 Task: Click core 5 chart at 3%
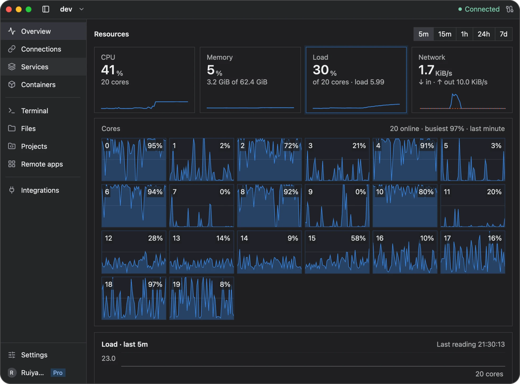click(473, 160)
